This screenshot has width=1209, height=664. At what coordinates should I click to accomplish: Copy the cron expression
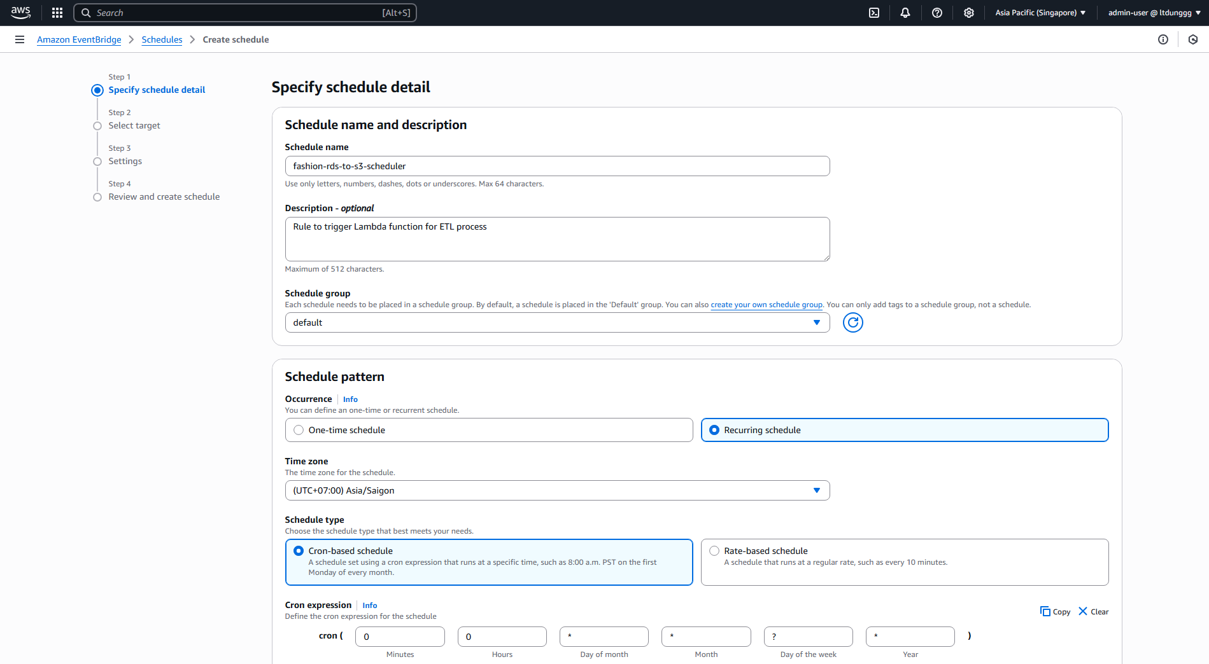pos(1056,611)
